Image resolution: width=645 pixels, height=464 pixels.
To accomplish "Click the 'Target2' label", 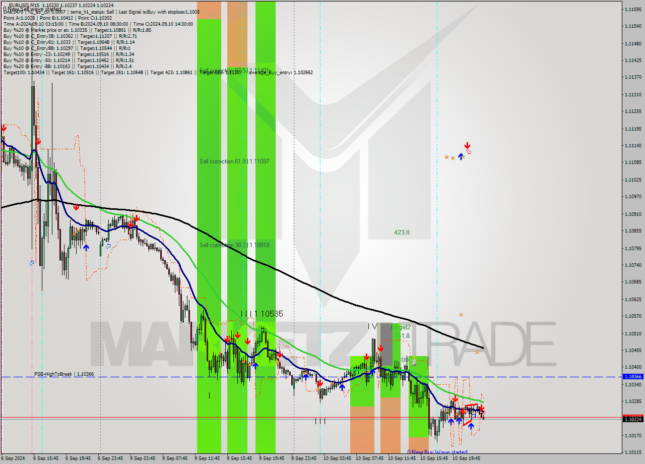I will coord(401,327).
